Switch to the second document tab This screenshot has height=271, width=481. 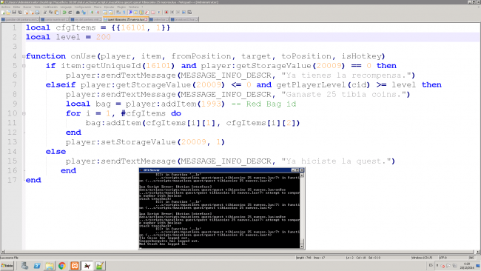[55, 19]
